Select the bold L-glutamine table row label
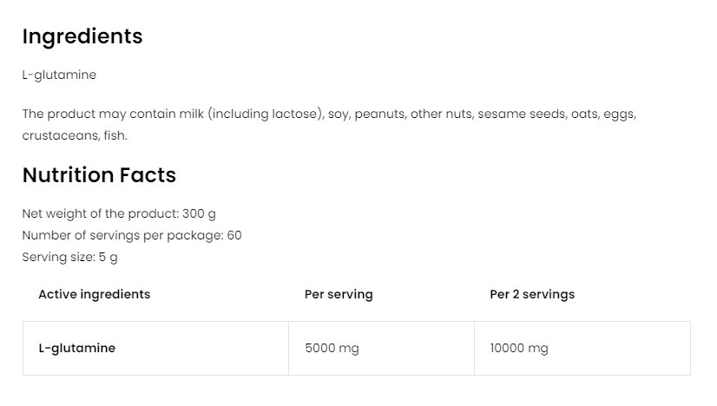The image size is (717, 406). click(x=77, y=348)
